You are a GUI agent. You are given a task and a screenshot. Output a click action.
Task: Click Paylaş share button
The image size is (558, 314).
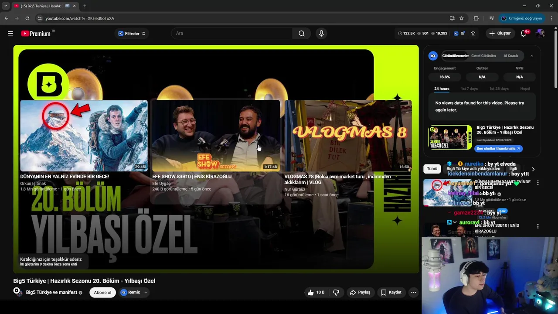pos(360,293)
